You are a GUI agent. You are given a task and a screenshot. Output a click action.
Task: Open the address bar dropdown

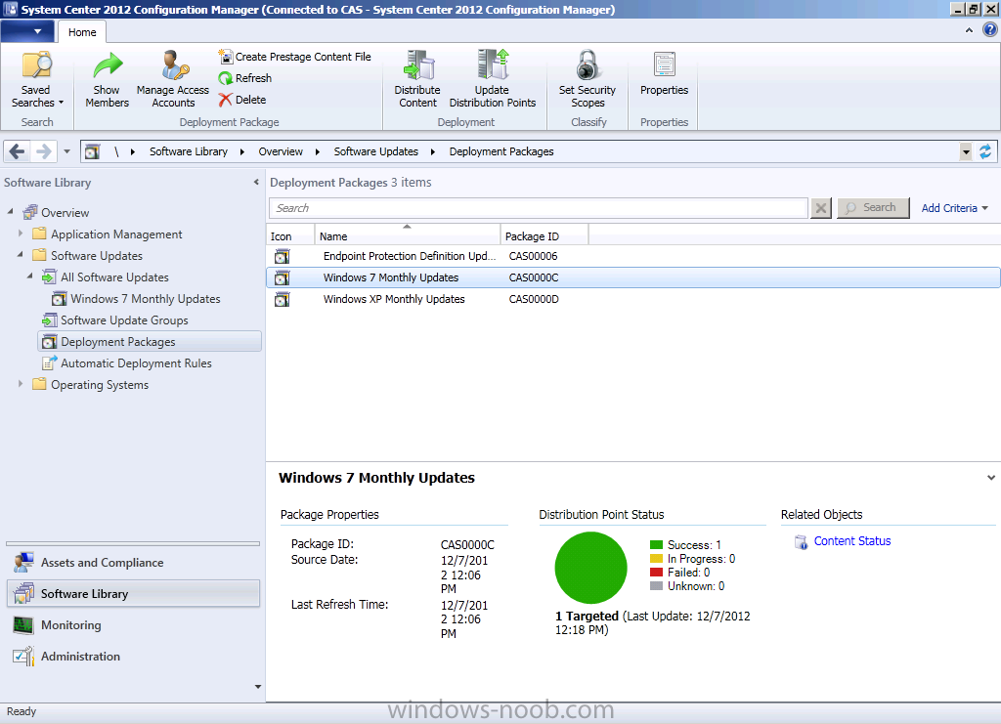click(966, 151)
